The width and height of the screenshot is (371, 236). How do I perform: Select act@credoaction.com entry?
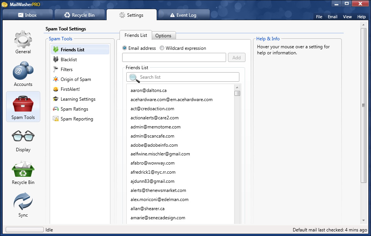[152, 109]
